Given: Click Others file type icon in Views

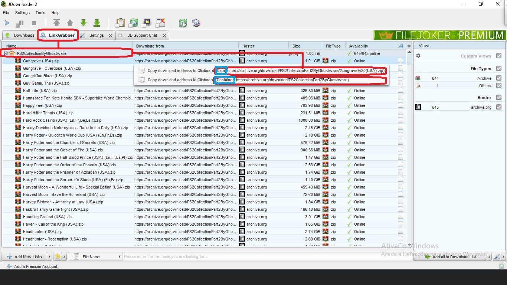Looking at the screenshot, I should click(x=418, y=86).
